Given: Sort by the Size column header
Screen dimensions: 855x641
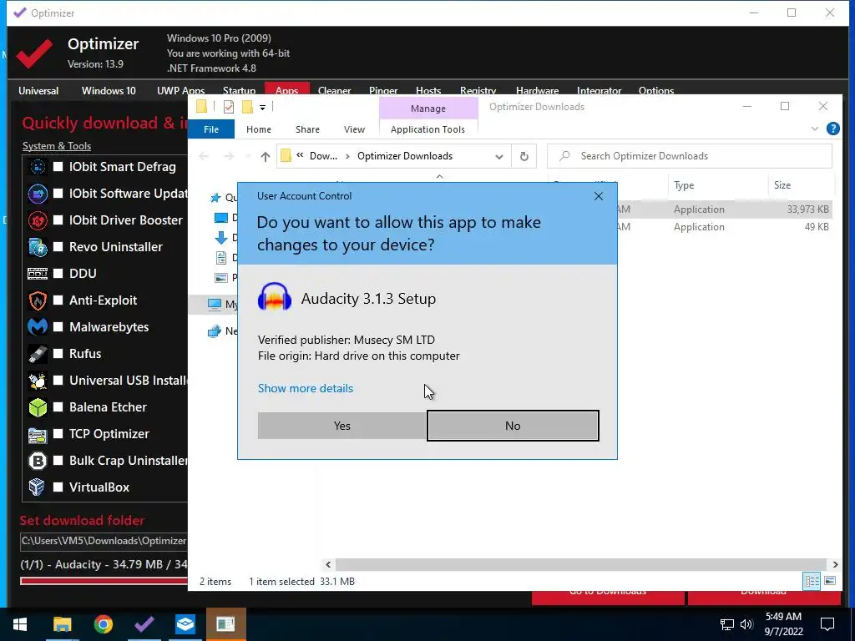Looking at the screenshot, I should 801,185.
